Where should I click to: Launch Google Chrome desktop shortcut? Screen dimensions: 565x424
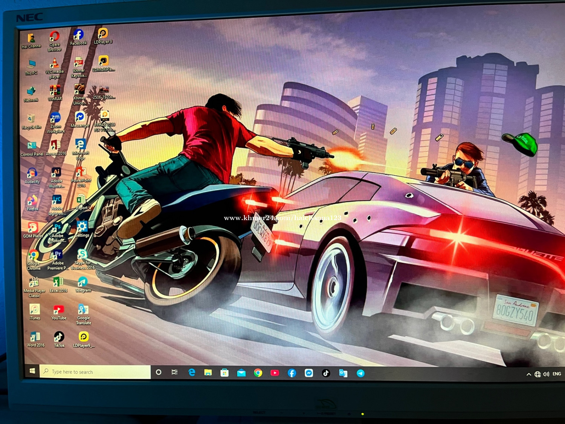coord(34,260)
